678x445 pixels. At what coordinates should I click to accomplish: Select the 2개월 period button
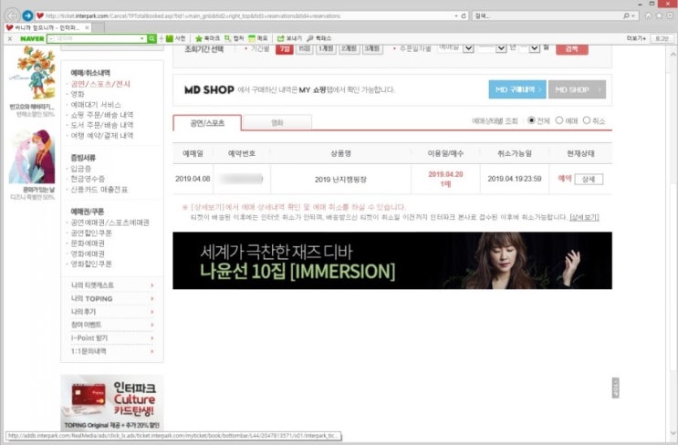tap(349, 49)
